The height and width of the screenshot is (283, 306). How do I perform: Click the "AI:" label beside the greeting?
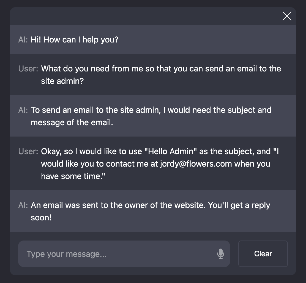point(23,40)
